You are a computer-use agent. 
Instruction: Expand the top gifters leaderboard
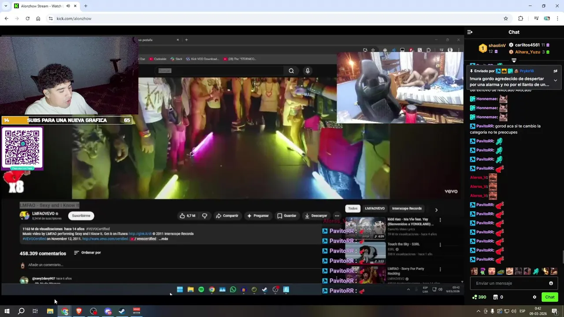514,60
